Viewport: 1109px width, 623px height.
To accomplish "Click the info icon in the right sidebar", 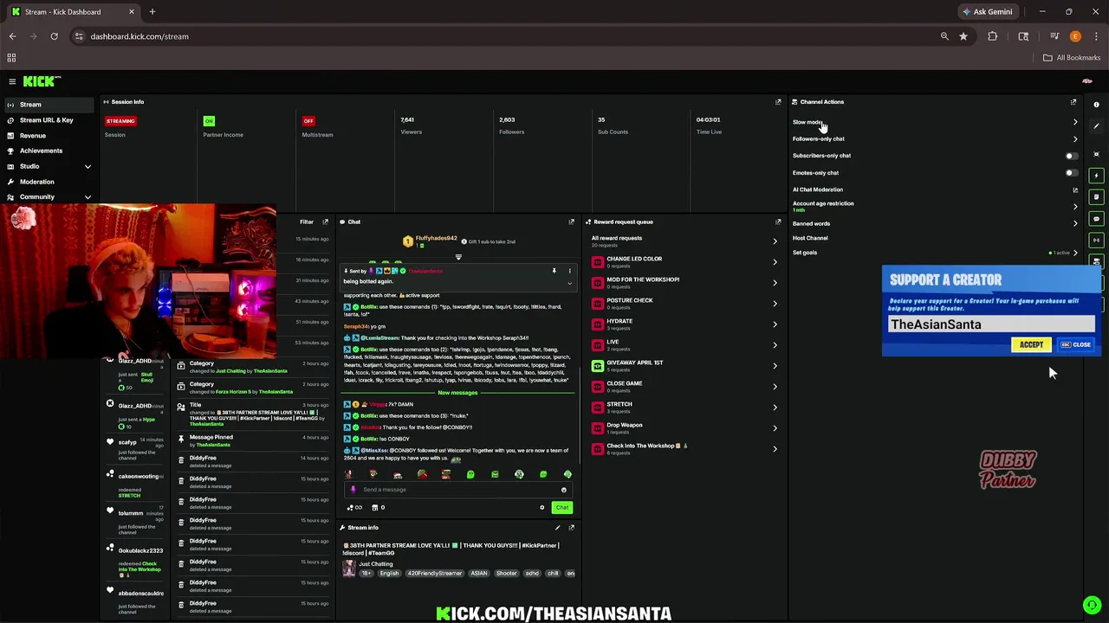I will [x=1096, y=105].
